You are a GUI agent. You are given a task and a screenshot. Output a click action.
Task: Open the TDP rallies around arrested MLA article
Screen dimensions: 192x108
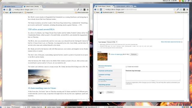click(41, 29)
